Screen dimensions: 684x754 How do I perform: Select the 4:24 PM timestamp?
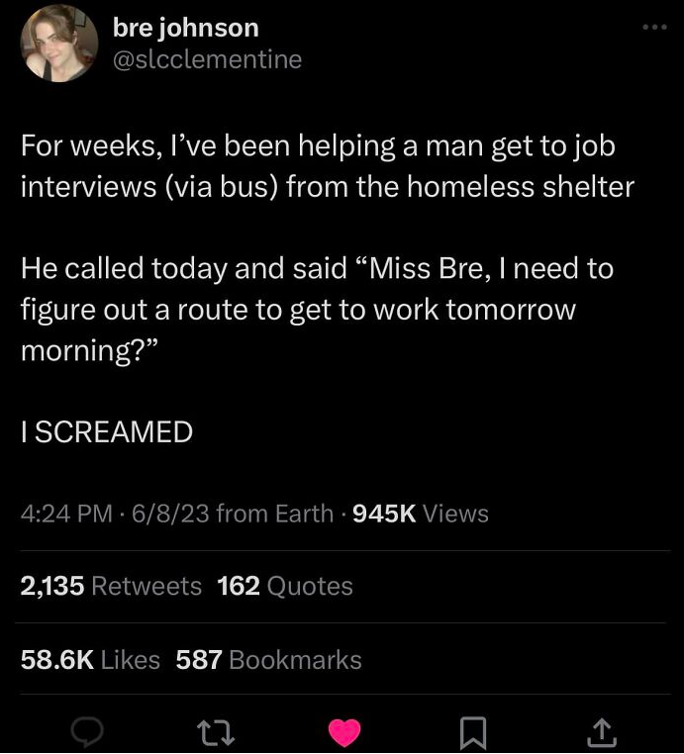click(66, 514)
